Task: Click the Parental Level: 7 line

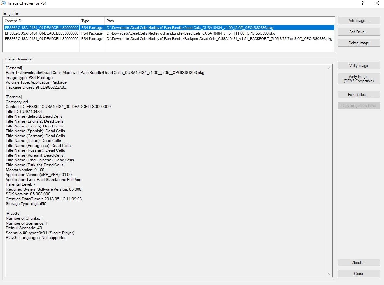Action: [20, 184]
